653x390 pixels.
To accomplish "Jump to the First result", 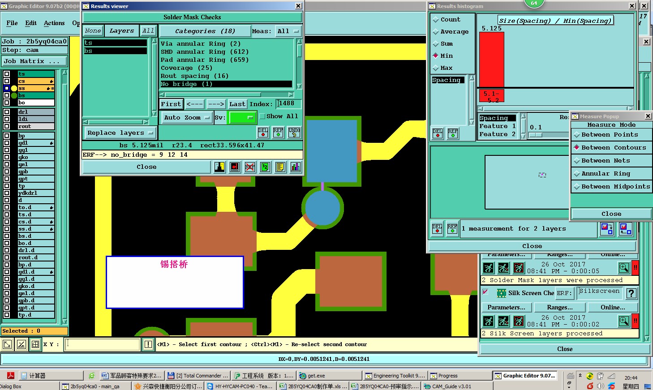I will (x=171, y=104).
